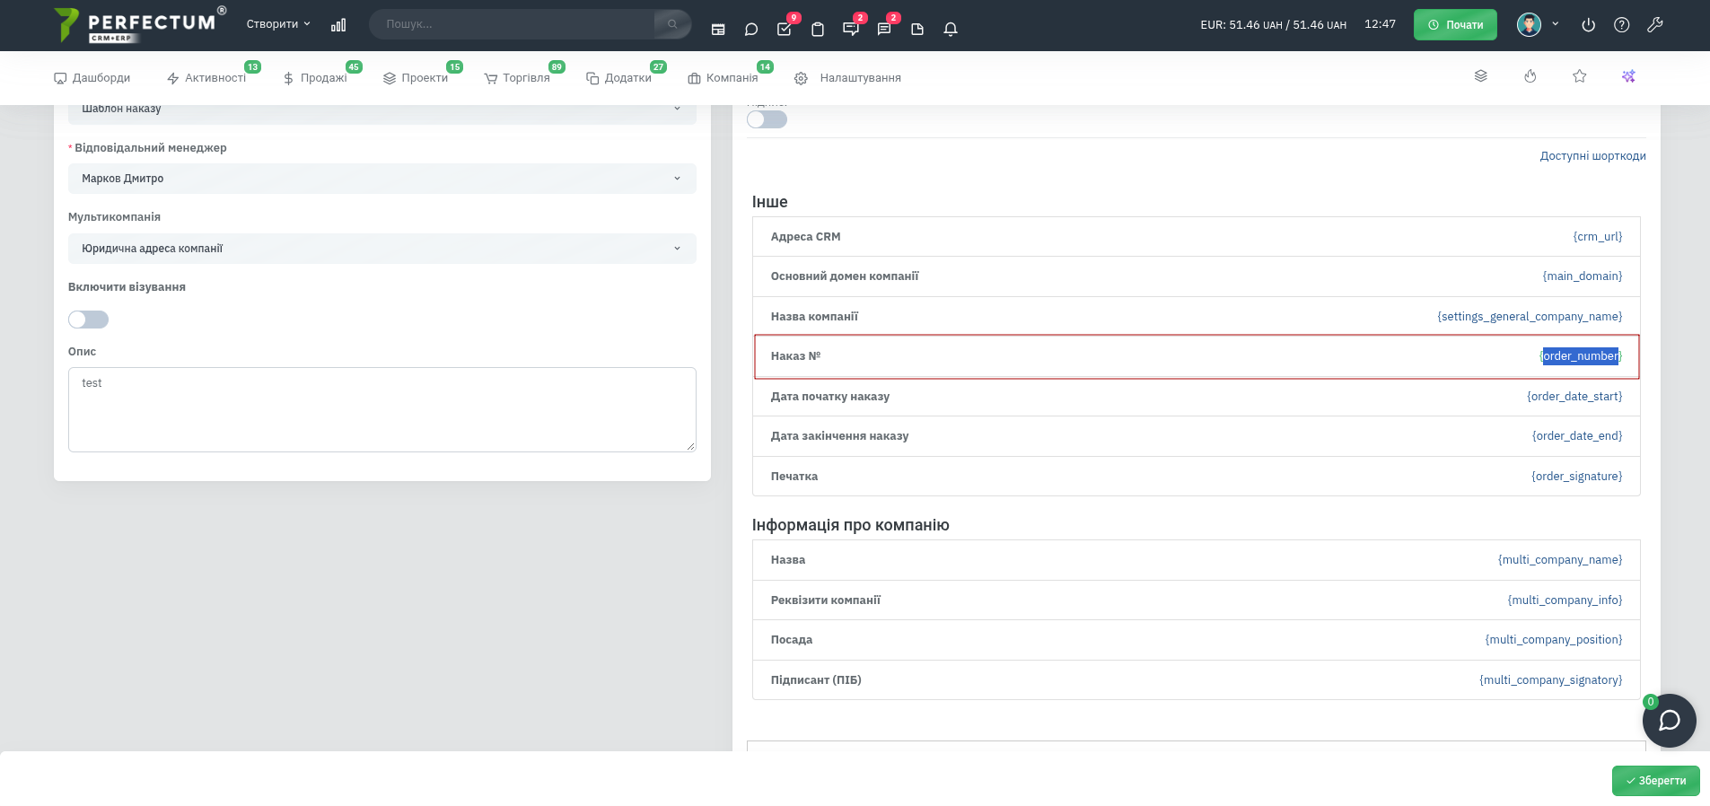
Task: Click the search magnifier button
Action: [672, 24]
